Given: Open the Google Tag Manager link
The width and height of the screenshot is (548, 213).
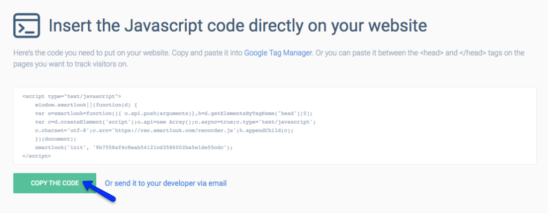Looking at the screenshot, I should (x=278, y=53).
